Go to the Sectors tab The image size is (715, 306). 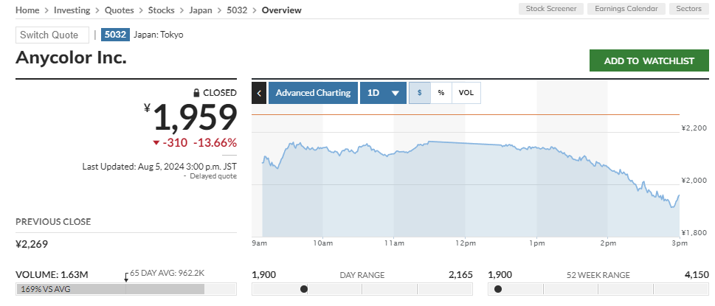(688, 9)
